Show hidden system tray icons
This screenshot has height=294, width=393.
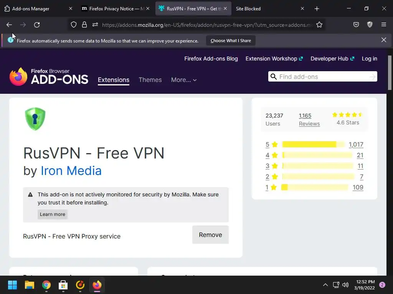pyautogui.click(x=325, y=285)
